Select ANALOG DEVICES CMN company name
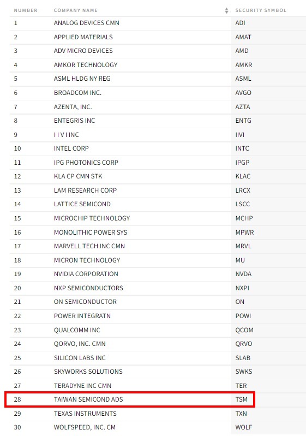Image resolution: width=306 pixels, height=436 pixels. coord(86,23)
